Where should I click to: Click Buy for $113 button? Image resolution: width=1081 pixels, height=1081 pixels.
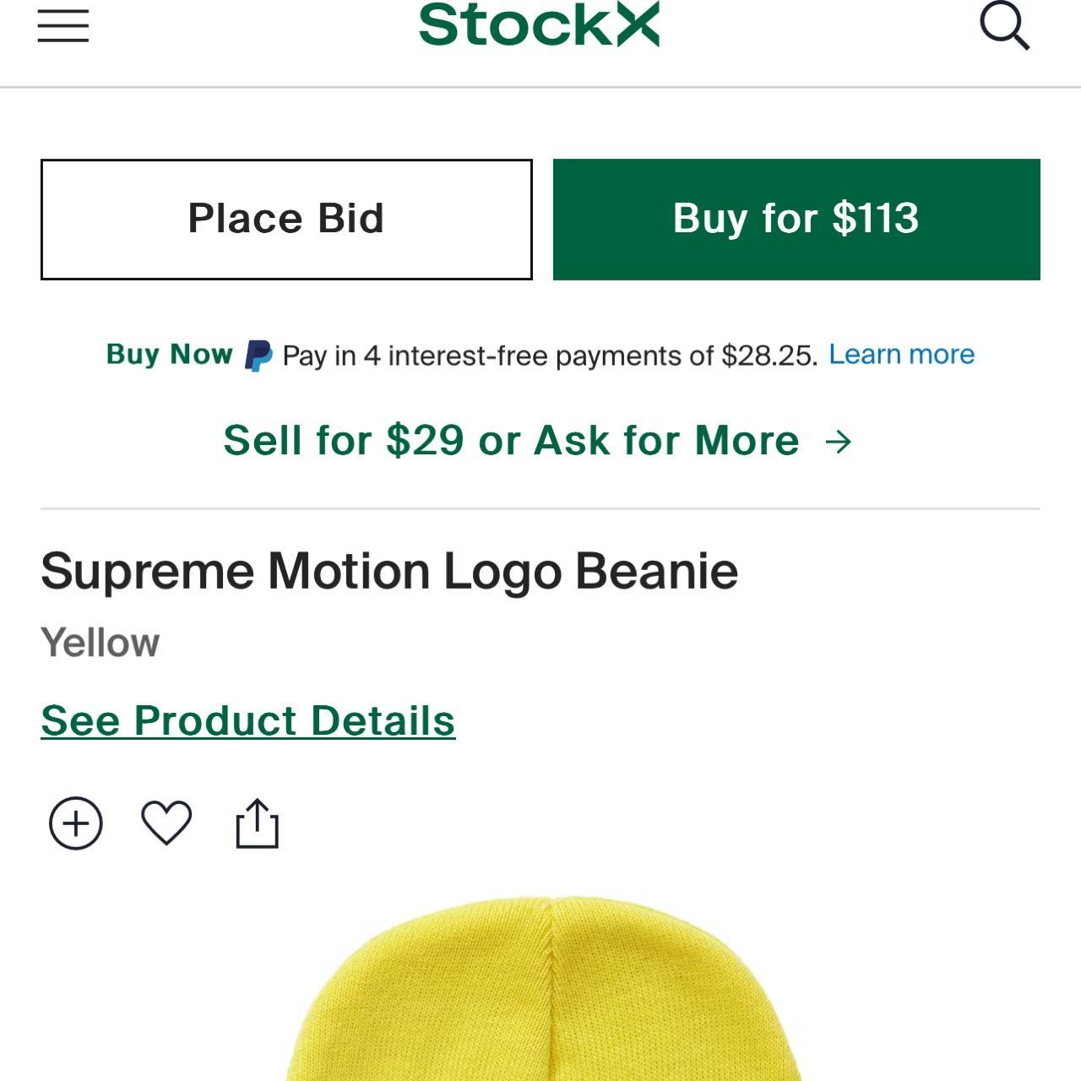796,219
